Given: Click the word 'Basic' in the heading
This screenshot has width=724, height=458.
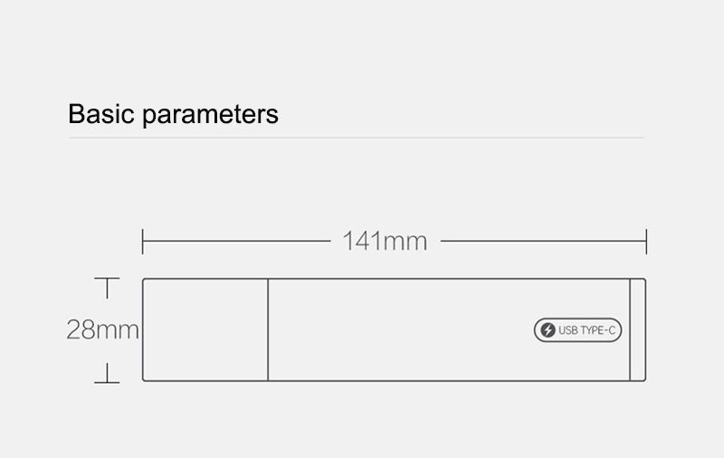Looking at the screenshot, I should [101, 113].
